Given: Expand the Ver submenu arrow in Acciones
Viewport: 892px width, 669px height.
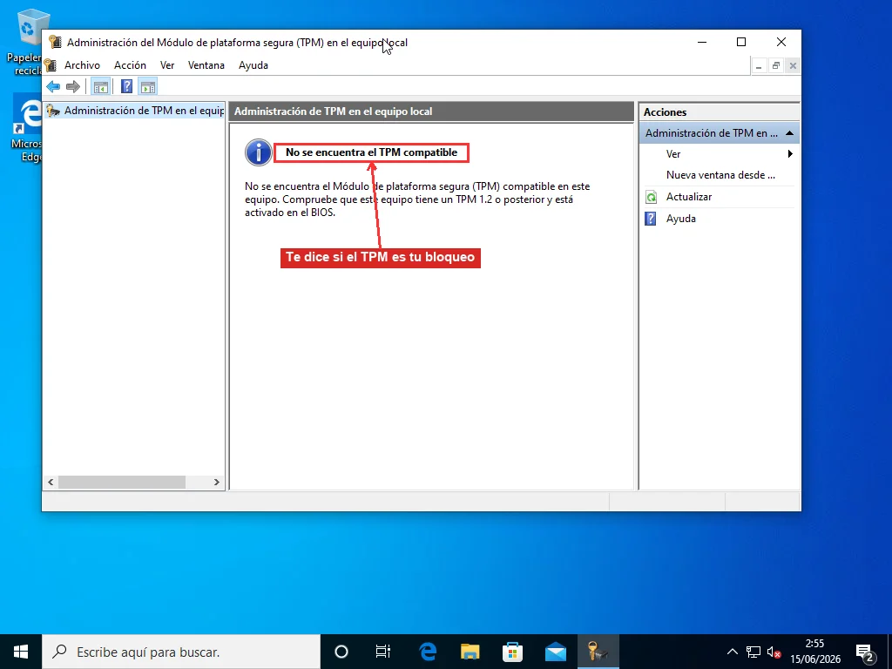Looking at the screenshot, I should 790,154.
